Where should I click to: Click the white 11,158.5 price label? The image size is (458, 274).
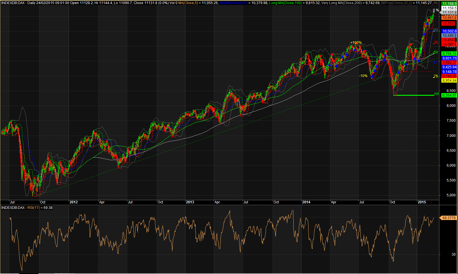pos(449,8)
